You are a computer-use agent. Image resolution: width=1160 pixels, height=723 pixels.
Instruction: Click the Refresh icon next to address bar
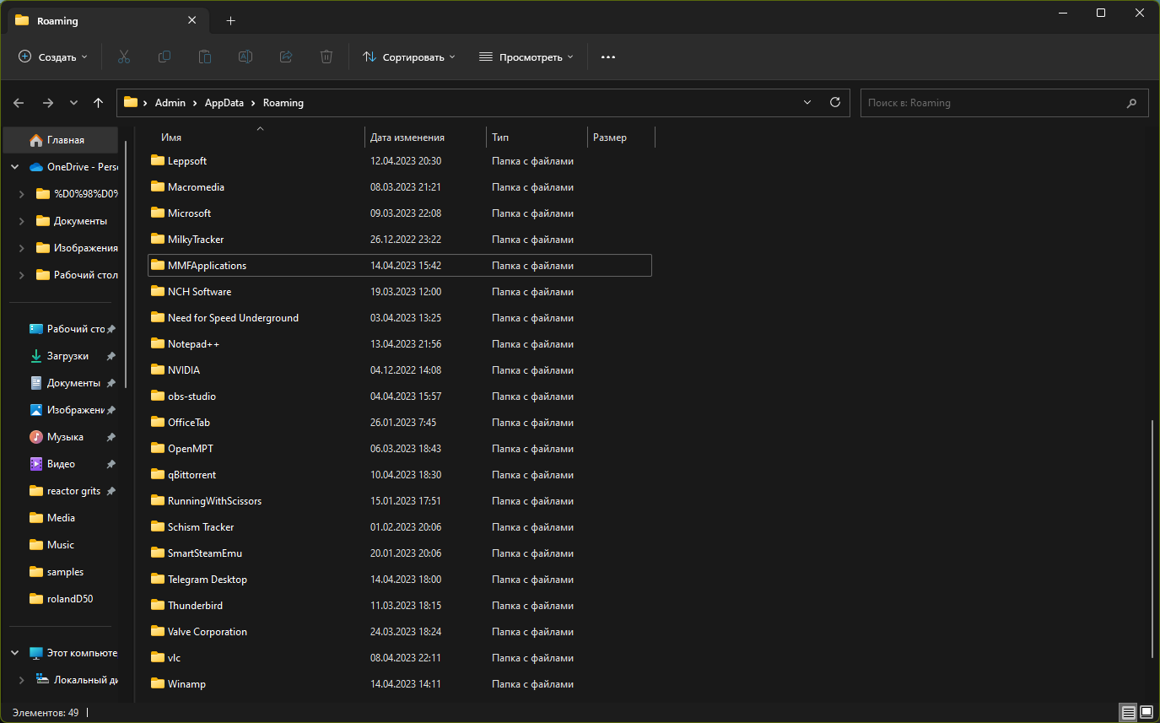pos(835,102)
